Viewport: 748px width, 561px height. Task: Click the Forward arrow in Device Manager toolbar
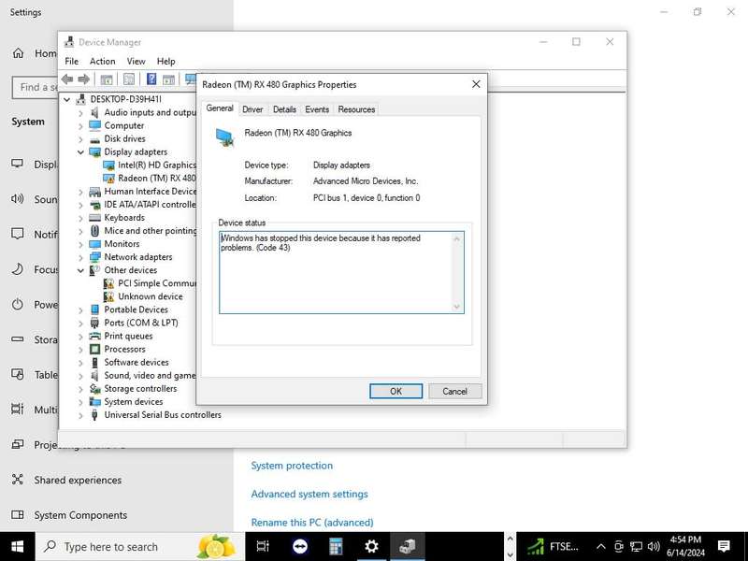84,79
